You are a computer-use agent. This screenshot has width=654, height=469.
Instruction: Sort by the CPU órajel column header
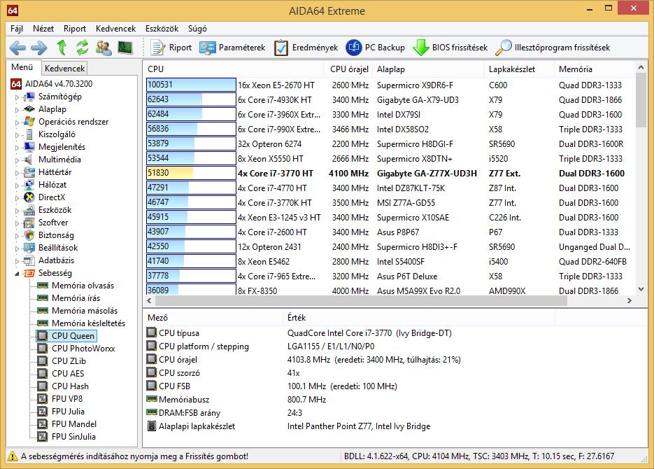point(349,69)
